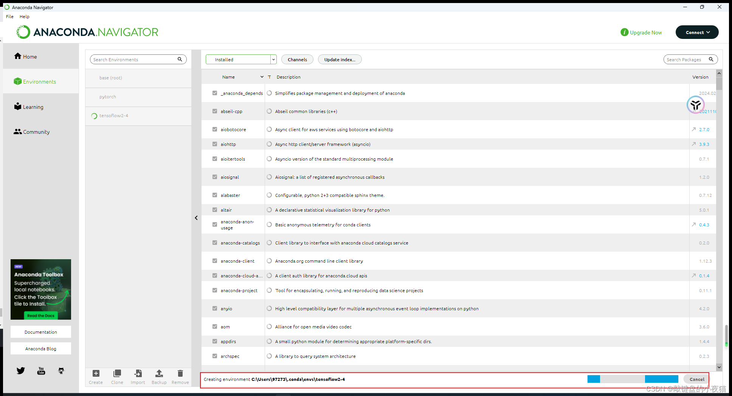Click Read the Docs in Toolbox ad
This screenshot has height=396, width=732.
point(41,316)
